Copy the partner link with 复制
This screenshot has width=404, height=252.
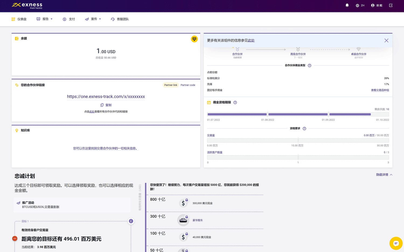tap(106, 105)
